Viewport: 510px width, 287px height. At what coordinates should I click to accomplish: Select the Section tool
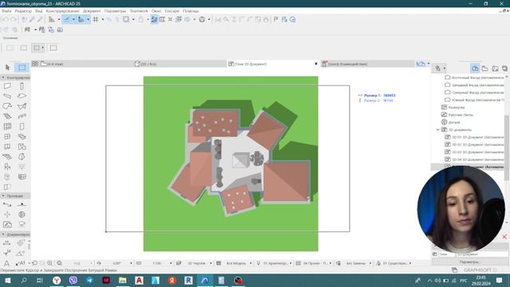7,204
